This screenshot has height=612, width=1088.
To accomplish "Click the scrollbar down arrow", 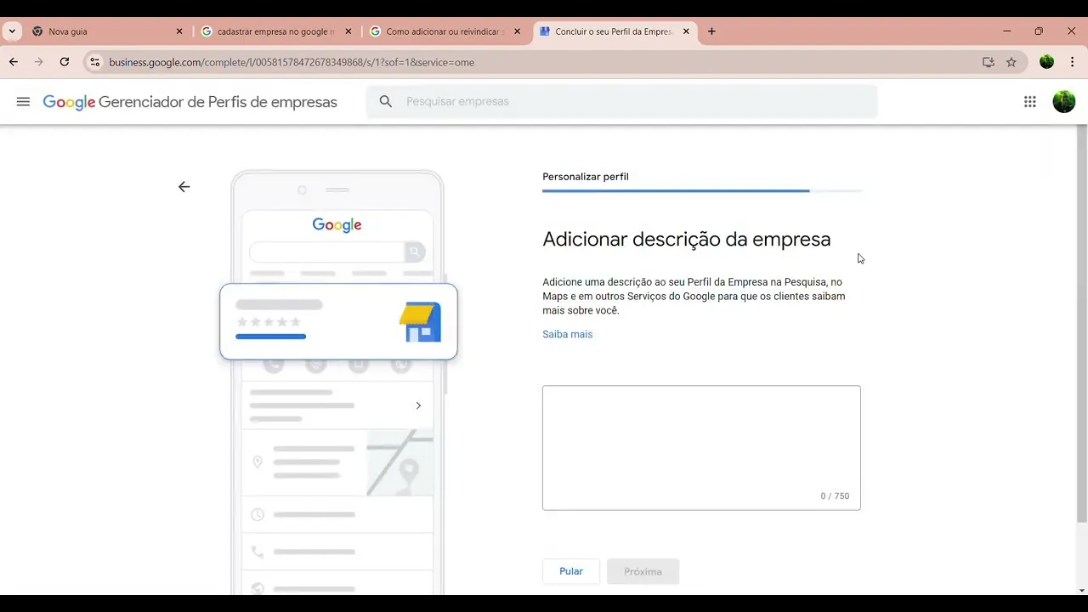I will point(1082,590).
